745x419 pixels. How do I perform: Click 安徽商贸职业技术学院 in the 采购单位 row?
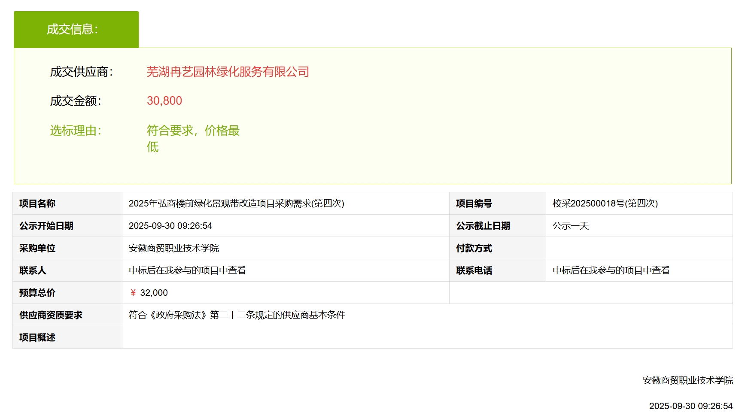(174, 248)
